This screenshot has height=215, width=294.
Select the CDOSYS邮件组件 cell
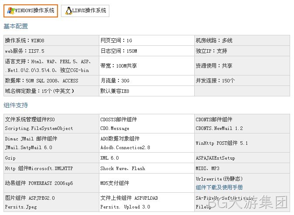tap(147, 124)
